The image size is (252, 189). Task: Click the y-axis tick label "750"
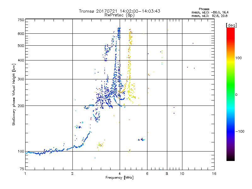click(21, 20)
